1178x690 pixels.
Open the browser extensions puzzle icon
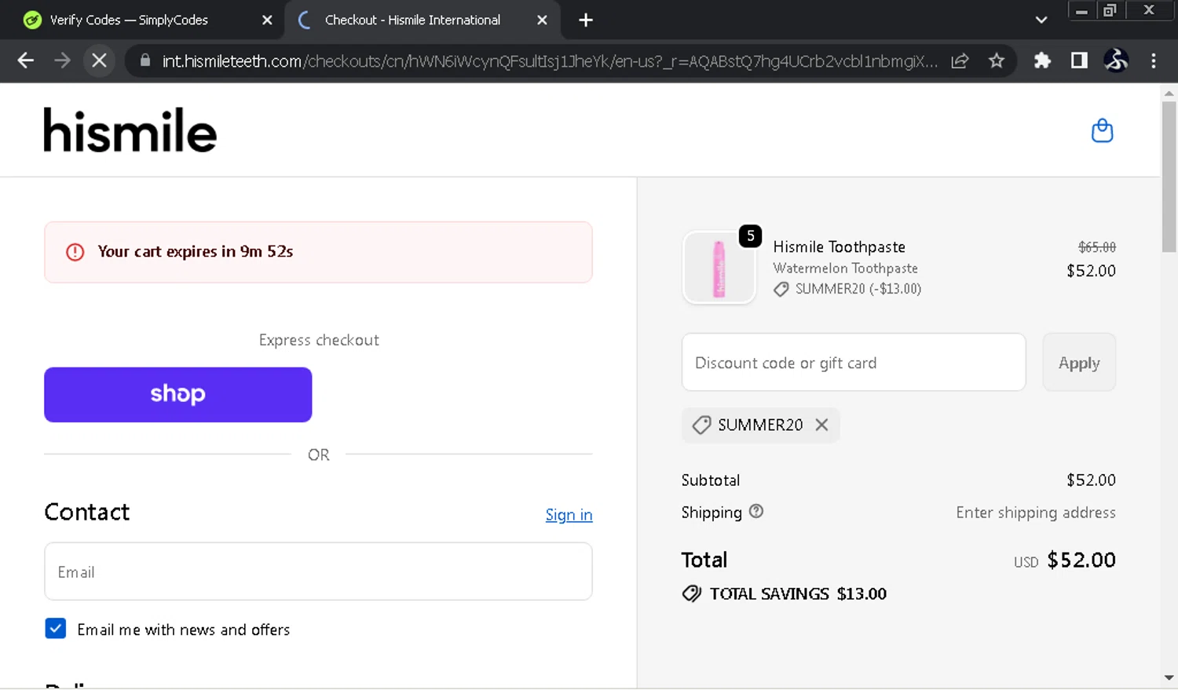(x=1042, y=60)
